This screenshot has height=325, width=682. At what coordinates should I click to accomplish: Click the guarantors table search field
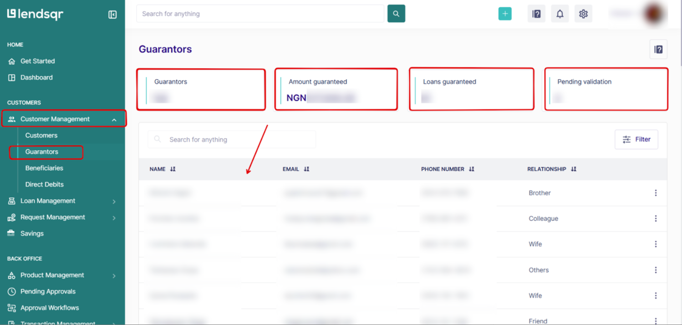click(x=237, y=139)
